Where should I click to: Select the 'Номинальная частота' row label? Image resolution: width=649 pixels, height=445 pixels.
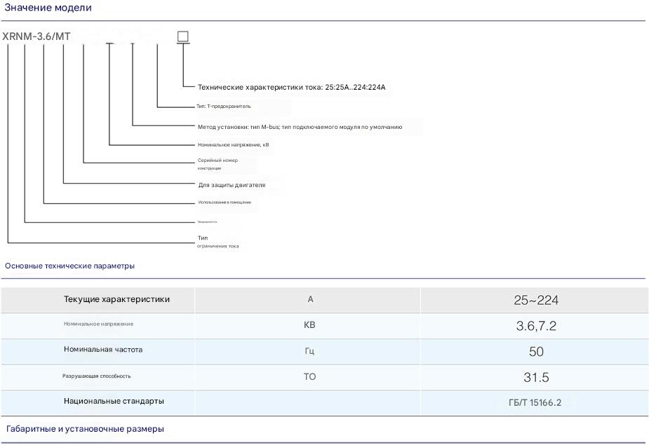click(103, 350)
